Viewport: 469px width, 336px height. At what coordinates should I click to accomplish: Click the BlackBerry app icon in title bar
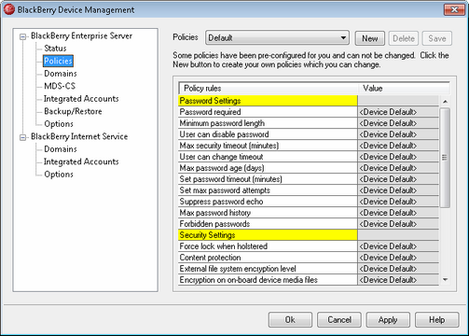9,9
